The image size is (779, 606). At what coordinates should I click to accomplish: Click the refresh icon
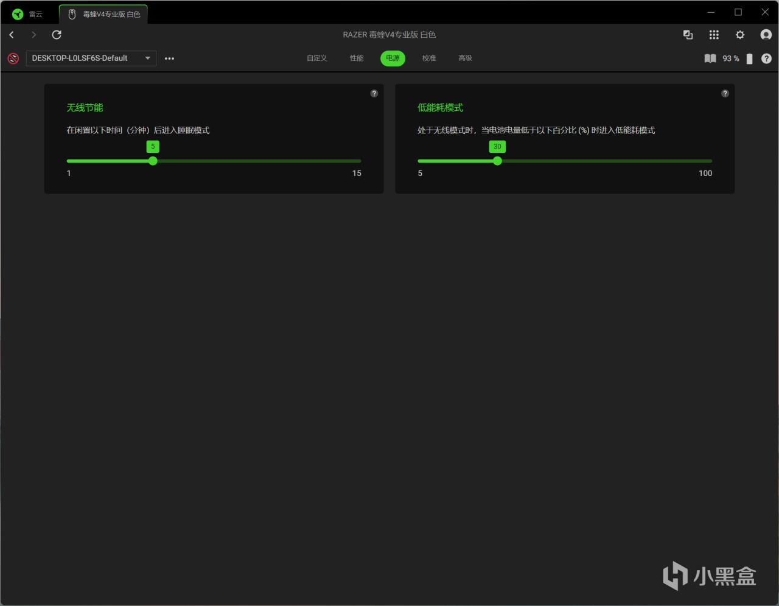(57, 35)
